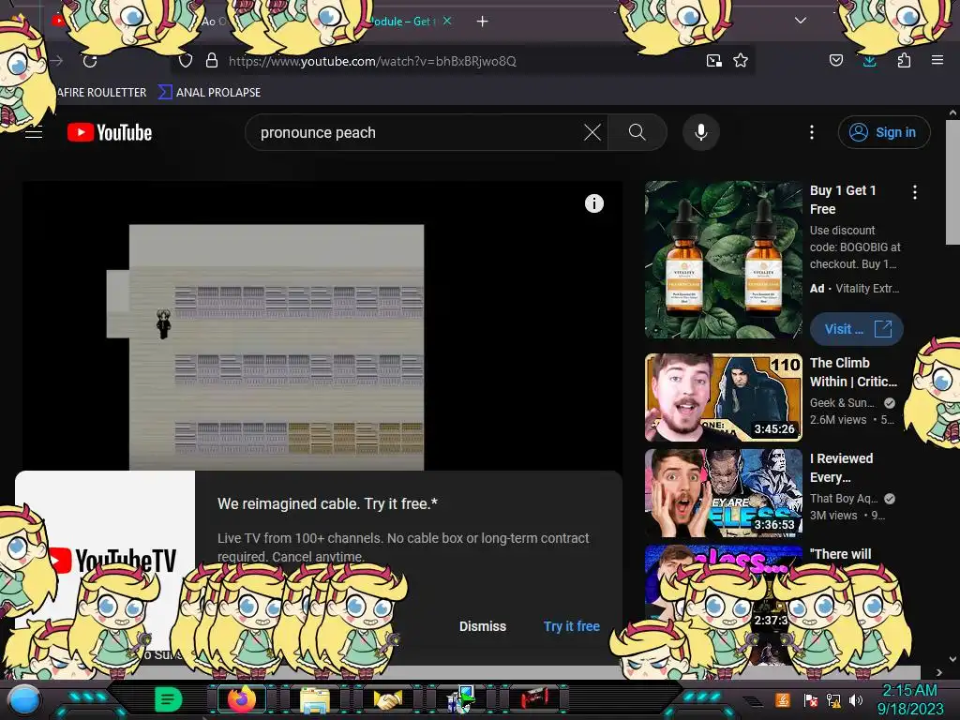
Task: Show the video info card icon
Action: tap(593, 203)
